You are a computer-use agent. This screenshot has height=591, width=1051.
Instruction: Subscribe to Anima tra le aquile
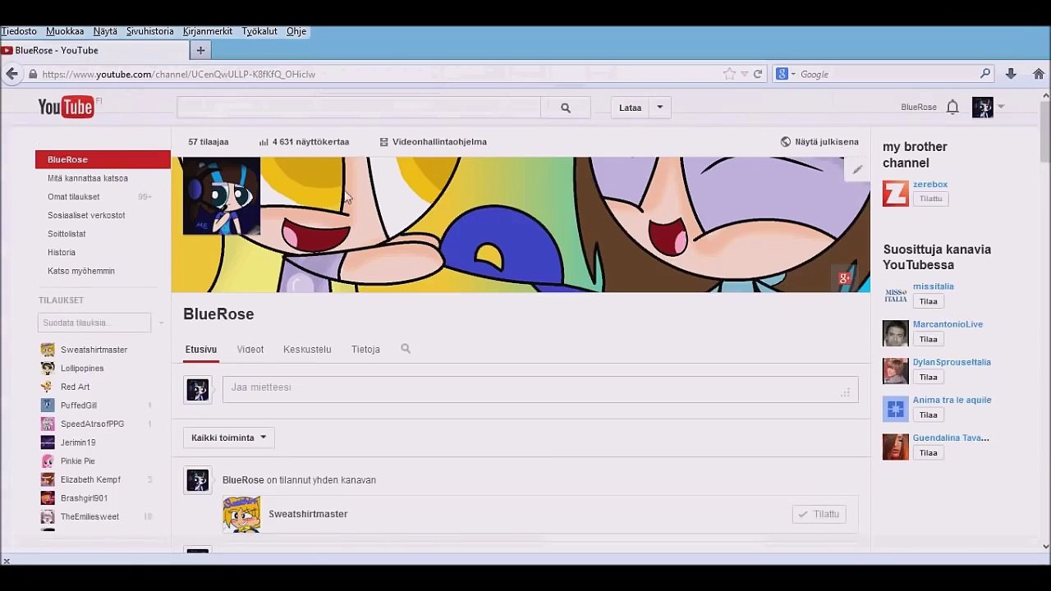(x=929, y=415)
